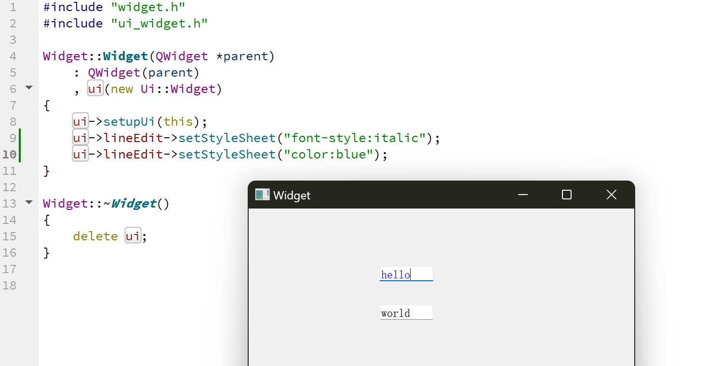Image resolution: width=720 pixels, height=366 pixels.
Task: Collapse the fold arrow at line 6
Action: (x=29, y=88)
